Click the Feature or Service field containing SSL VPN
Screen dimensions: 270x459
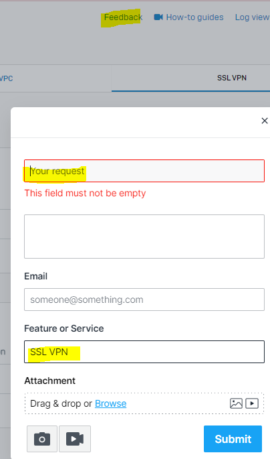(144, 352)
